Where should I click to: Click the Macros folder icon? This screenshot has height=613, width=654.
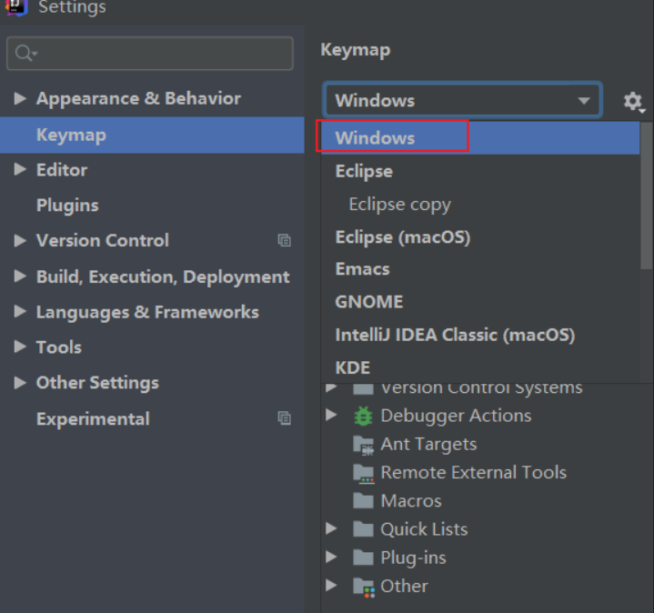[x=364, y=501]
